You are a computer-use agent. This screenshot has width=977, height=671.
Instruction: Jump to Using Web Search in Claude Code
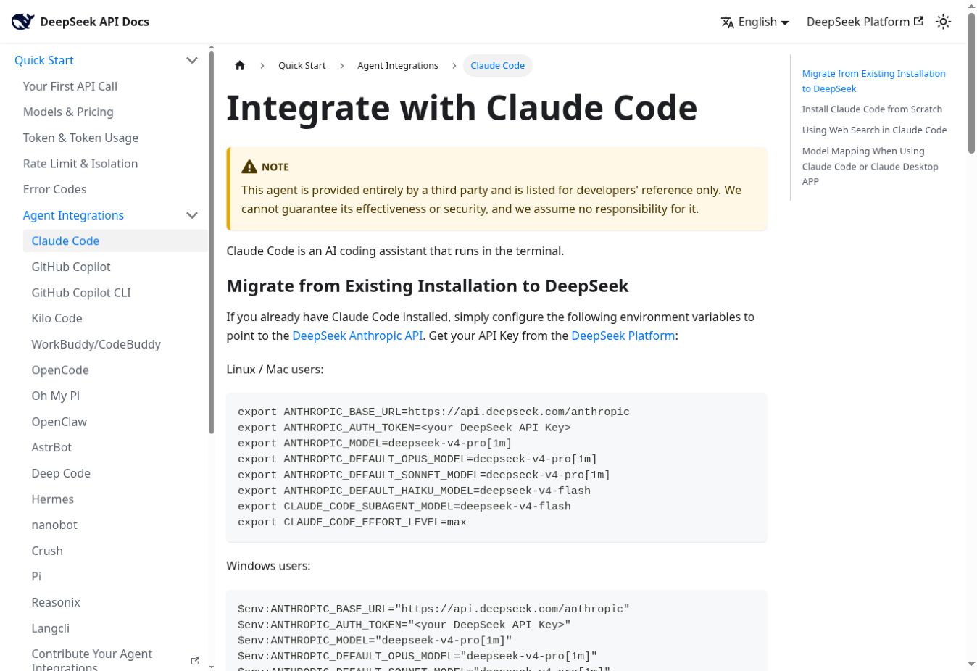874,130
